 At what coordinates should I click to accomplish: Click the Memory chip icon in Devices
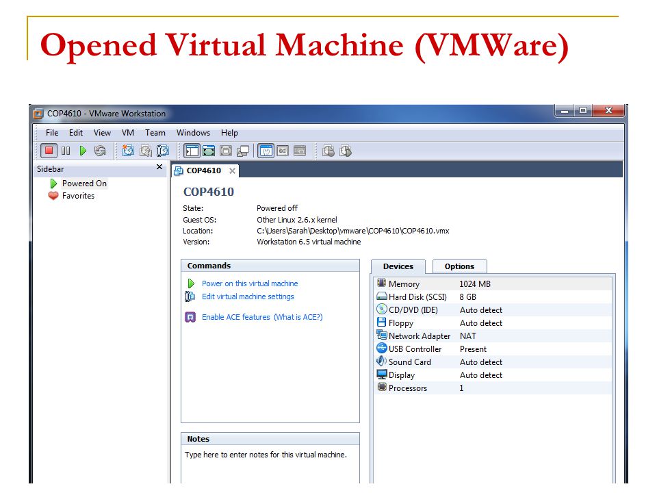point(381,283)
